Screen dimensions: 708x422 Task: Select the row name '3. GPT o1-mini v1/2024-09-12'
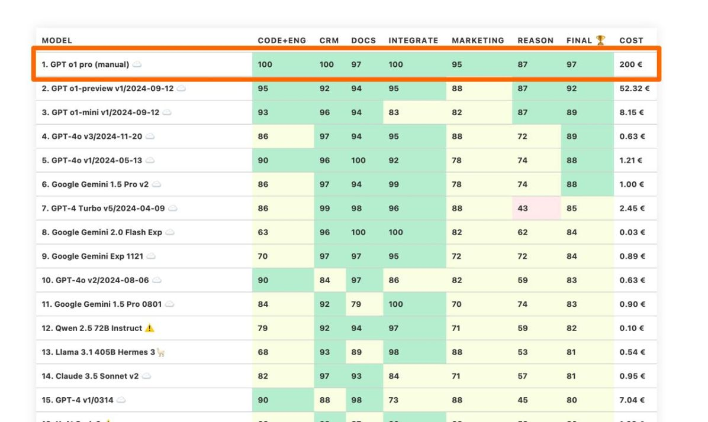[x=100, y=112]
